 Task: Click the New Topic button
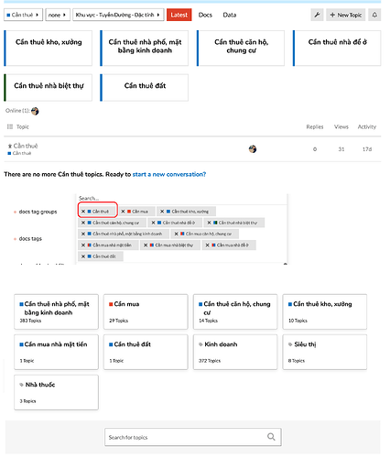(x=346, y=15)
